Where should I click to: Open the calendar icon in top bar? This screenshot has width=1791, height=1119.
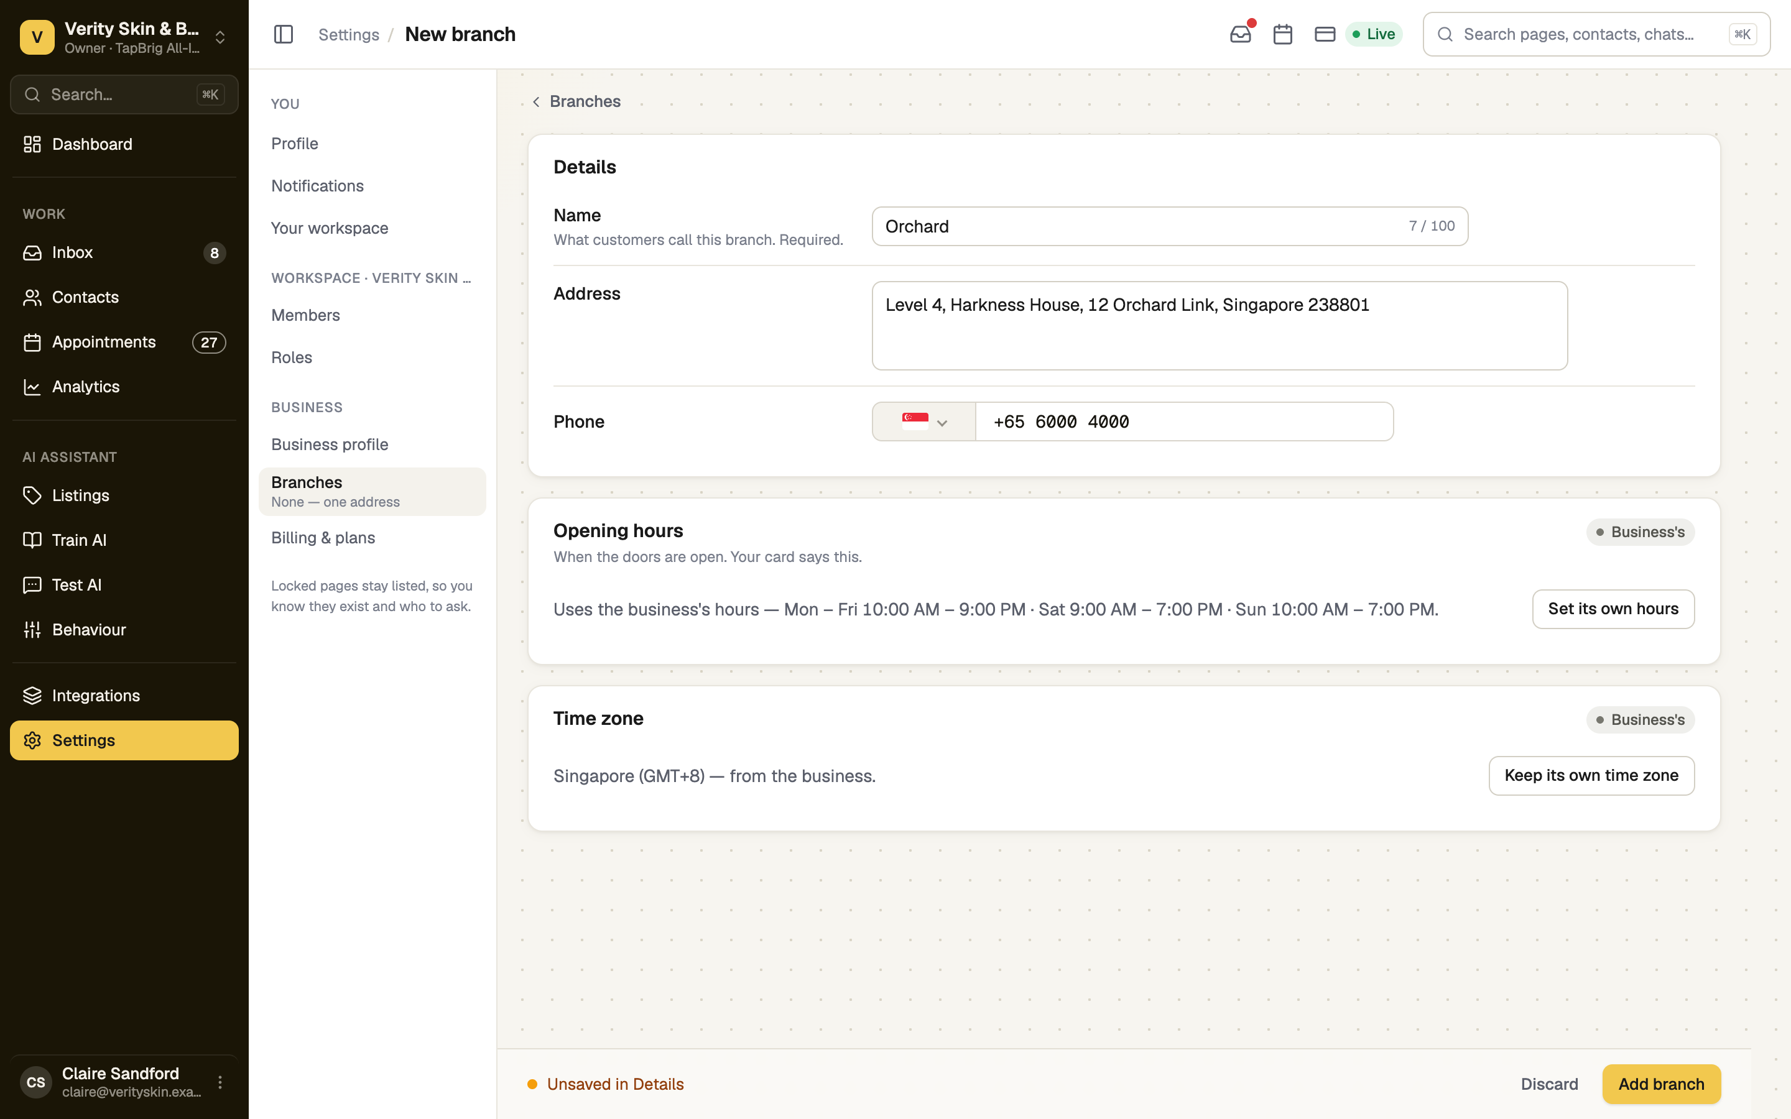point(1282,34)
